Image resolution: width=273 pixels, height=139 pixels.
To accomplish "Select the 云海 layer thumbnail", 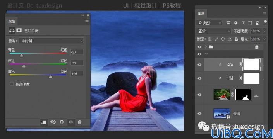I will pos(222,114).
